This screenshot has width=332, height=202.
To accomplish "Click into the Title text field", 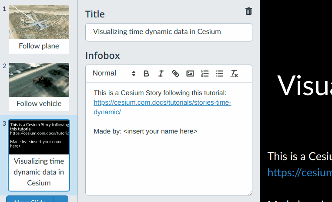I will click(x=169, y=32).
